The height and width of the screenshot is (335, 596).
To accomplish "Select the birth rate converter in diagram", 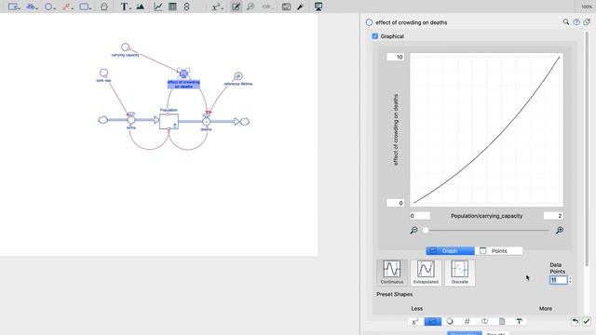I will click(103, 73).
